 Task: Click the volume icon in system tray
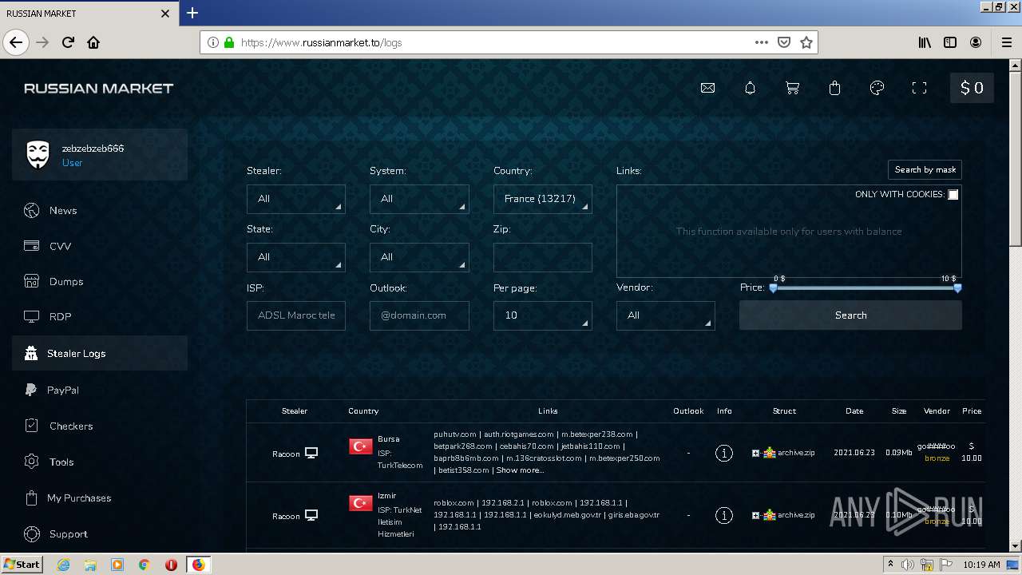point(908,565)
